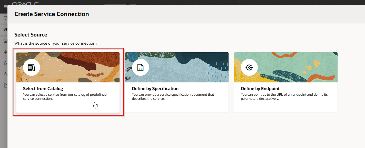365x148 pixels.
Task: Select the lightning bolt icon in the sidebar
Action: tap(5, 52)
